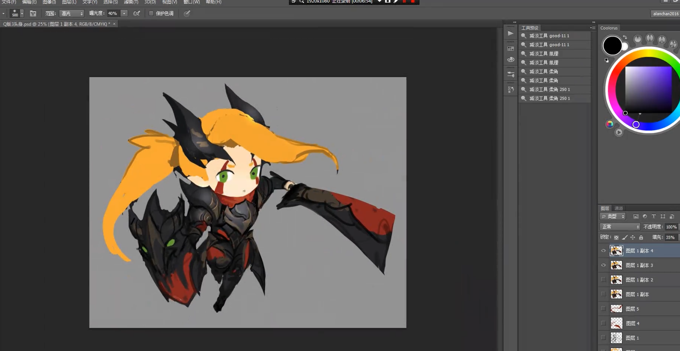Hide layer 图层 1 副本 4
This screenshot has width=680, height=351.
[603, 251]
